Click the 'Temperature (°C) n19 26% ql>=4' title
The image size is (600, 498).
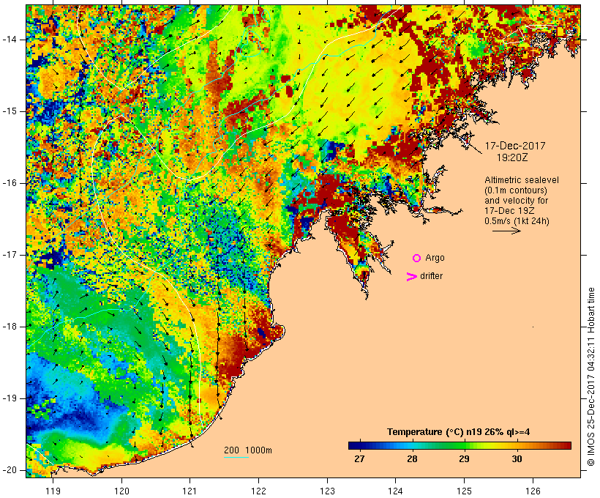tap(459, 432)
